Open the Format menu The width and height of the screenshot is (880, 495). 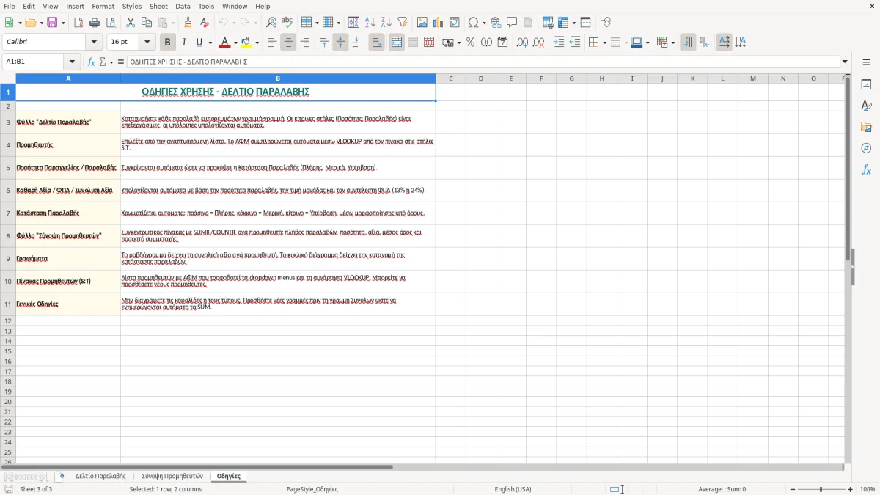[103, 6]
